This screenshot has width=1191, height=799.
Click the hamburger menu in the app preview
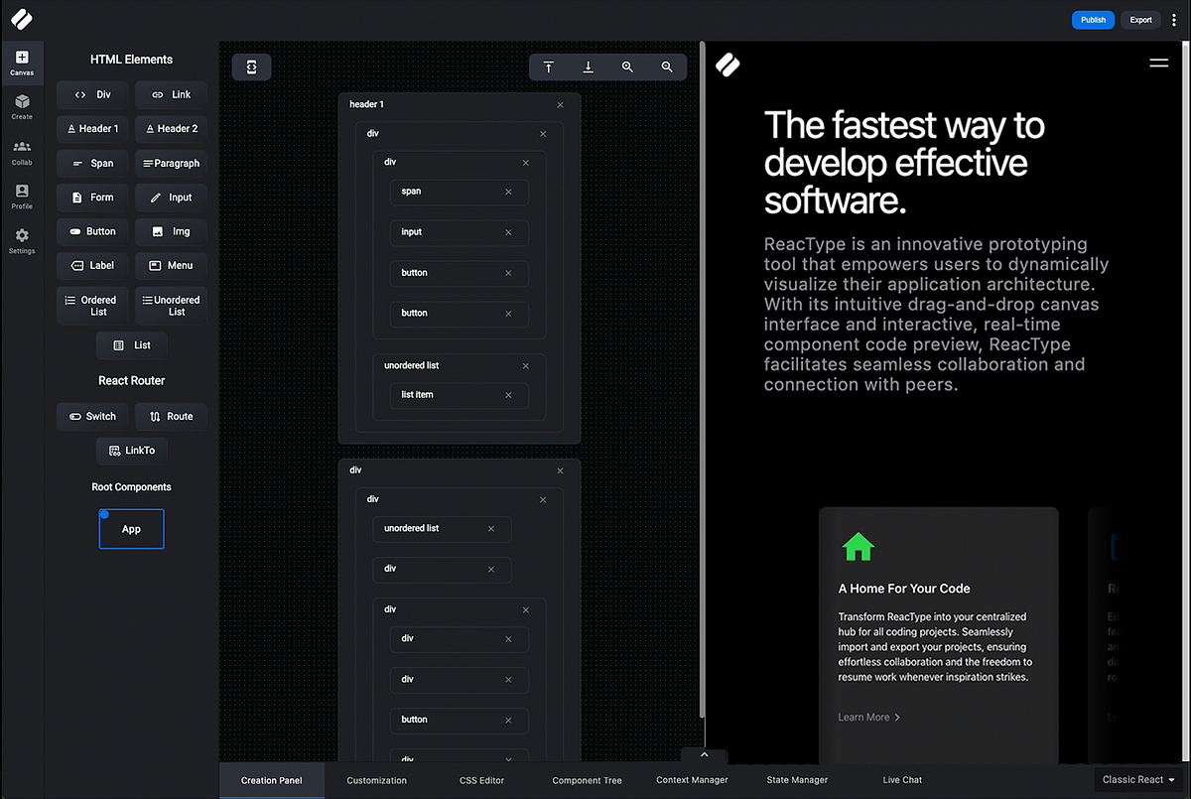(1159, 62)
